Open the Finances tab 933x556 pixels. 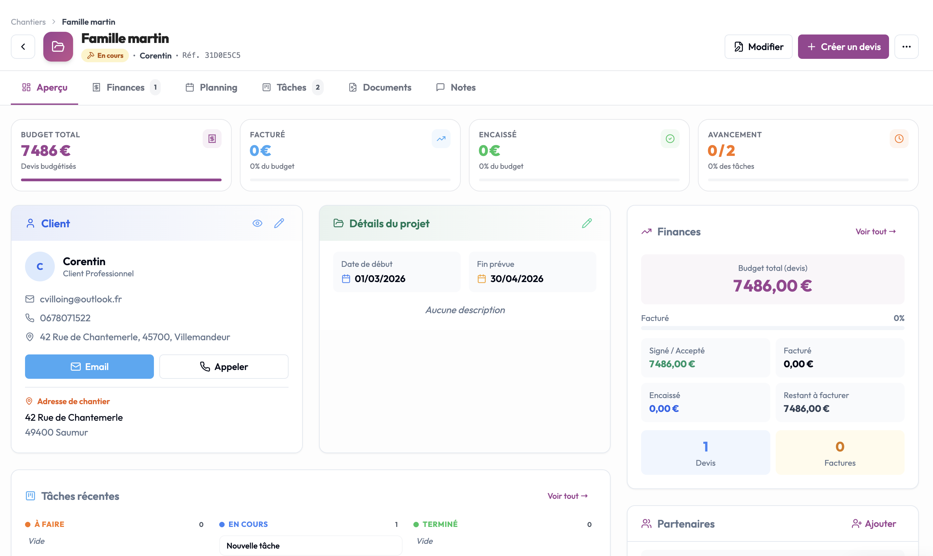click(126, 88)
